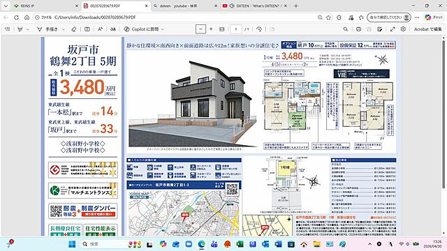Open the Windows Start menu
The width and height of the screenshot is (447, 251).
[72, 244]
